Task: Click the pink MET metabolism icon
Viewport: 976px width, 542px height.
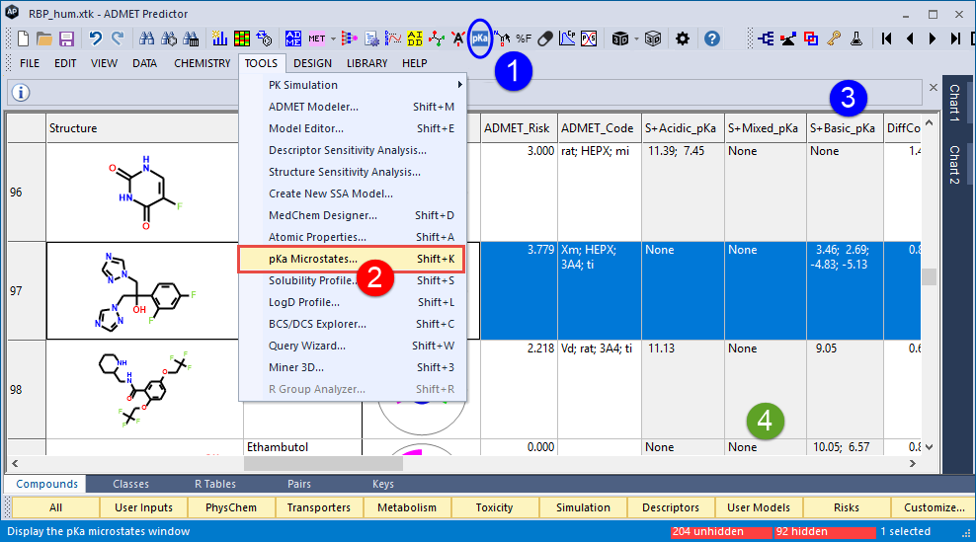Action: (x=317, y=39)
